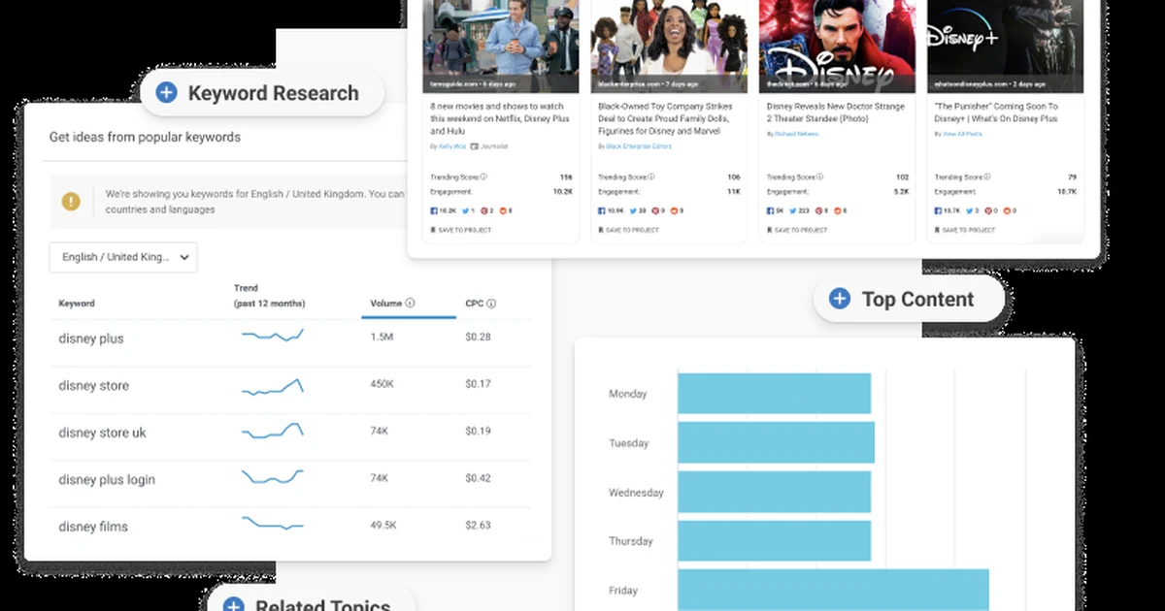Screen dimensions: 1165x611
Task: Click the Wednesday bar in the chart
Action: (774, 492)
